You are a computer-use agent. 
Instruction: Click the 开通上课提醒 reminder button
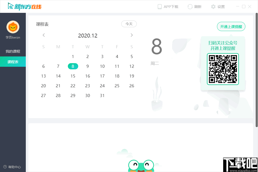[x=231, y=26]
